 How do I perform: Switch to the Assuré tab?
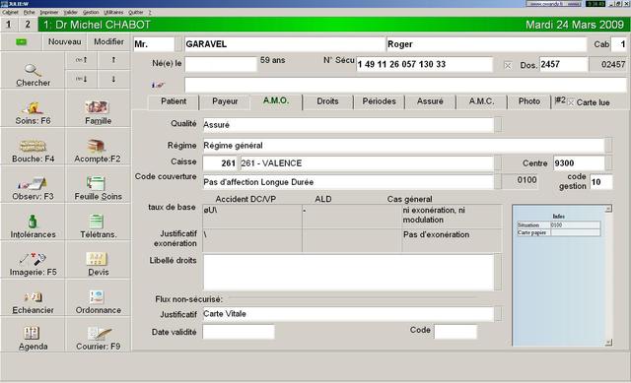pyautogui.click(x=430, y=101)
